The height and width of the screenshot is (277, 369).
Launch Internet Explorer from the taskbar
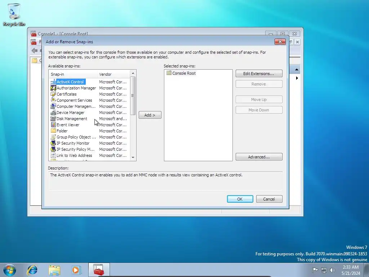click(x=32, y=270)
